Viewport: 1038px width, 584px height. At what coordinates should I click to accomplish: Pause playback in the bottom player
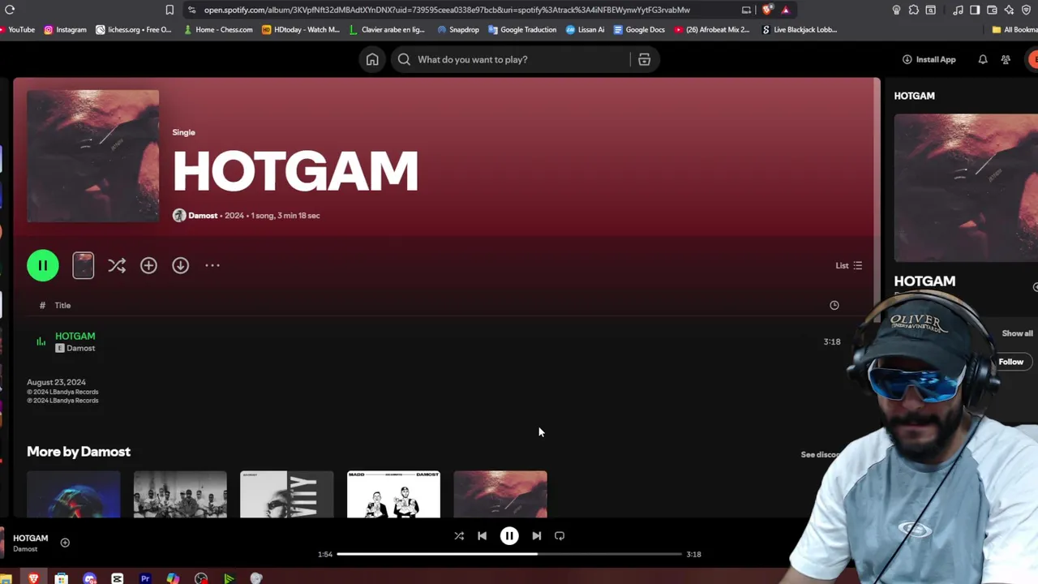coord(509,535)
